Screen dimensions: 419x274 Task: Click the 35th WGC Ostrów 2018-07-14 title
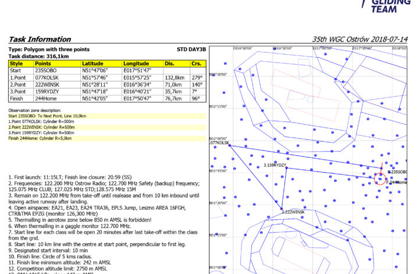(360, 40)
